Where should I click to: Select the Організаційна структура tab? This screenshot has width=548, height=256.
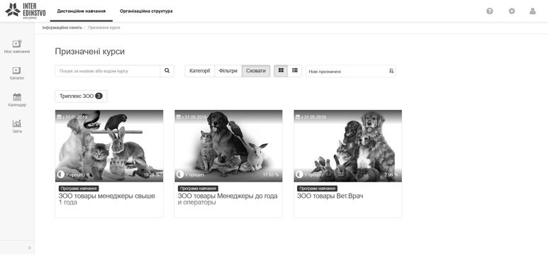[x=146, y=11]
